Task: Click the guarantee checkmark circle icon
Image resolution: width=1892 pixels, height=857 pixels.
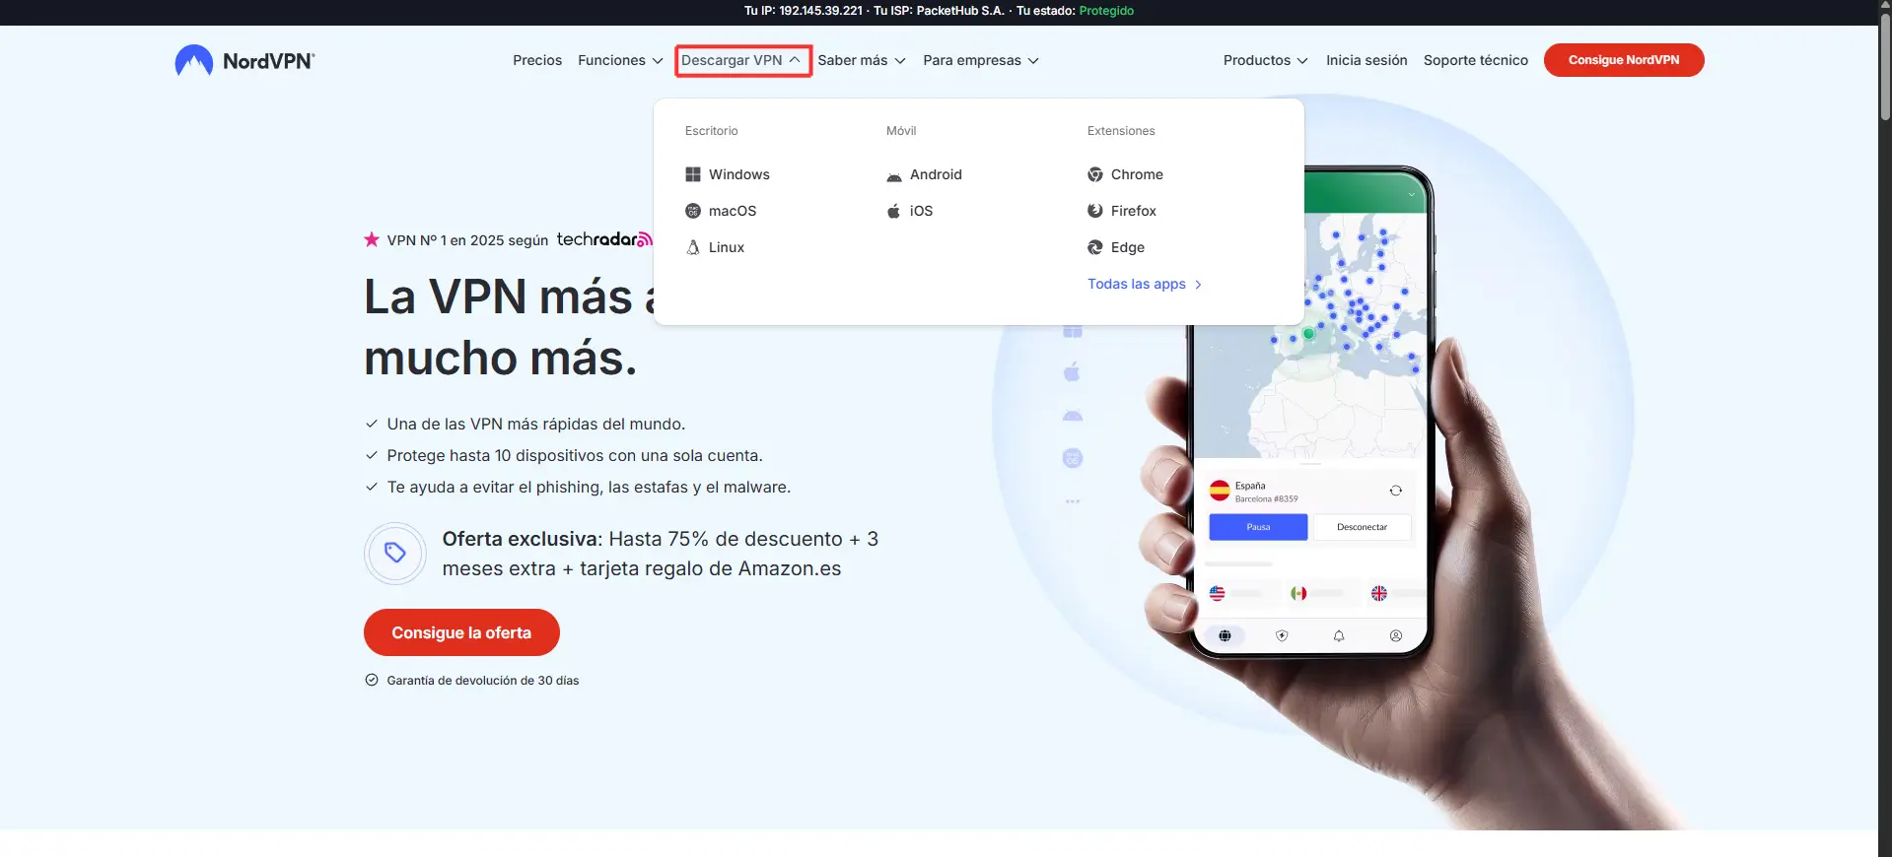Action: pos(372,680)
